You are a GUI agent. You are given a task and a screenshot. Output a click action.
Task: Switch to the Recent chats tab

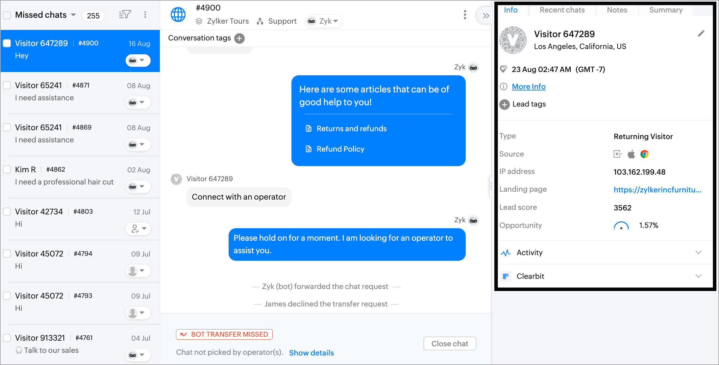tap(562, 10)
